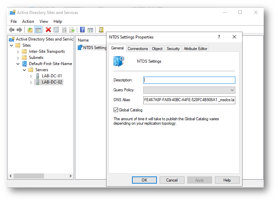Image resolution: width=278 pixels, height=202 pixels.
Task: Uncheck the Global Catalog checkbox
Action: tap(116, 110)
